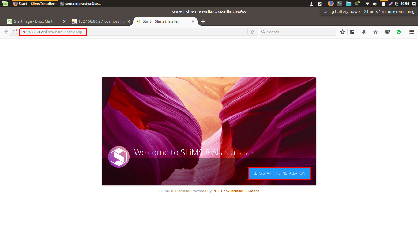The height and width of the screenshot is (235, 418).
Task: Click into the Search box
Action: pos(298,32)
